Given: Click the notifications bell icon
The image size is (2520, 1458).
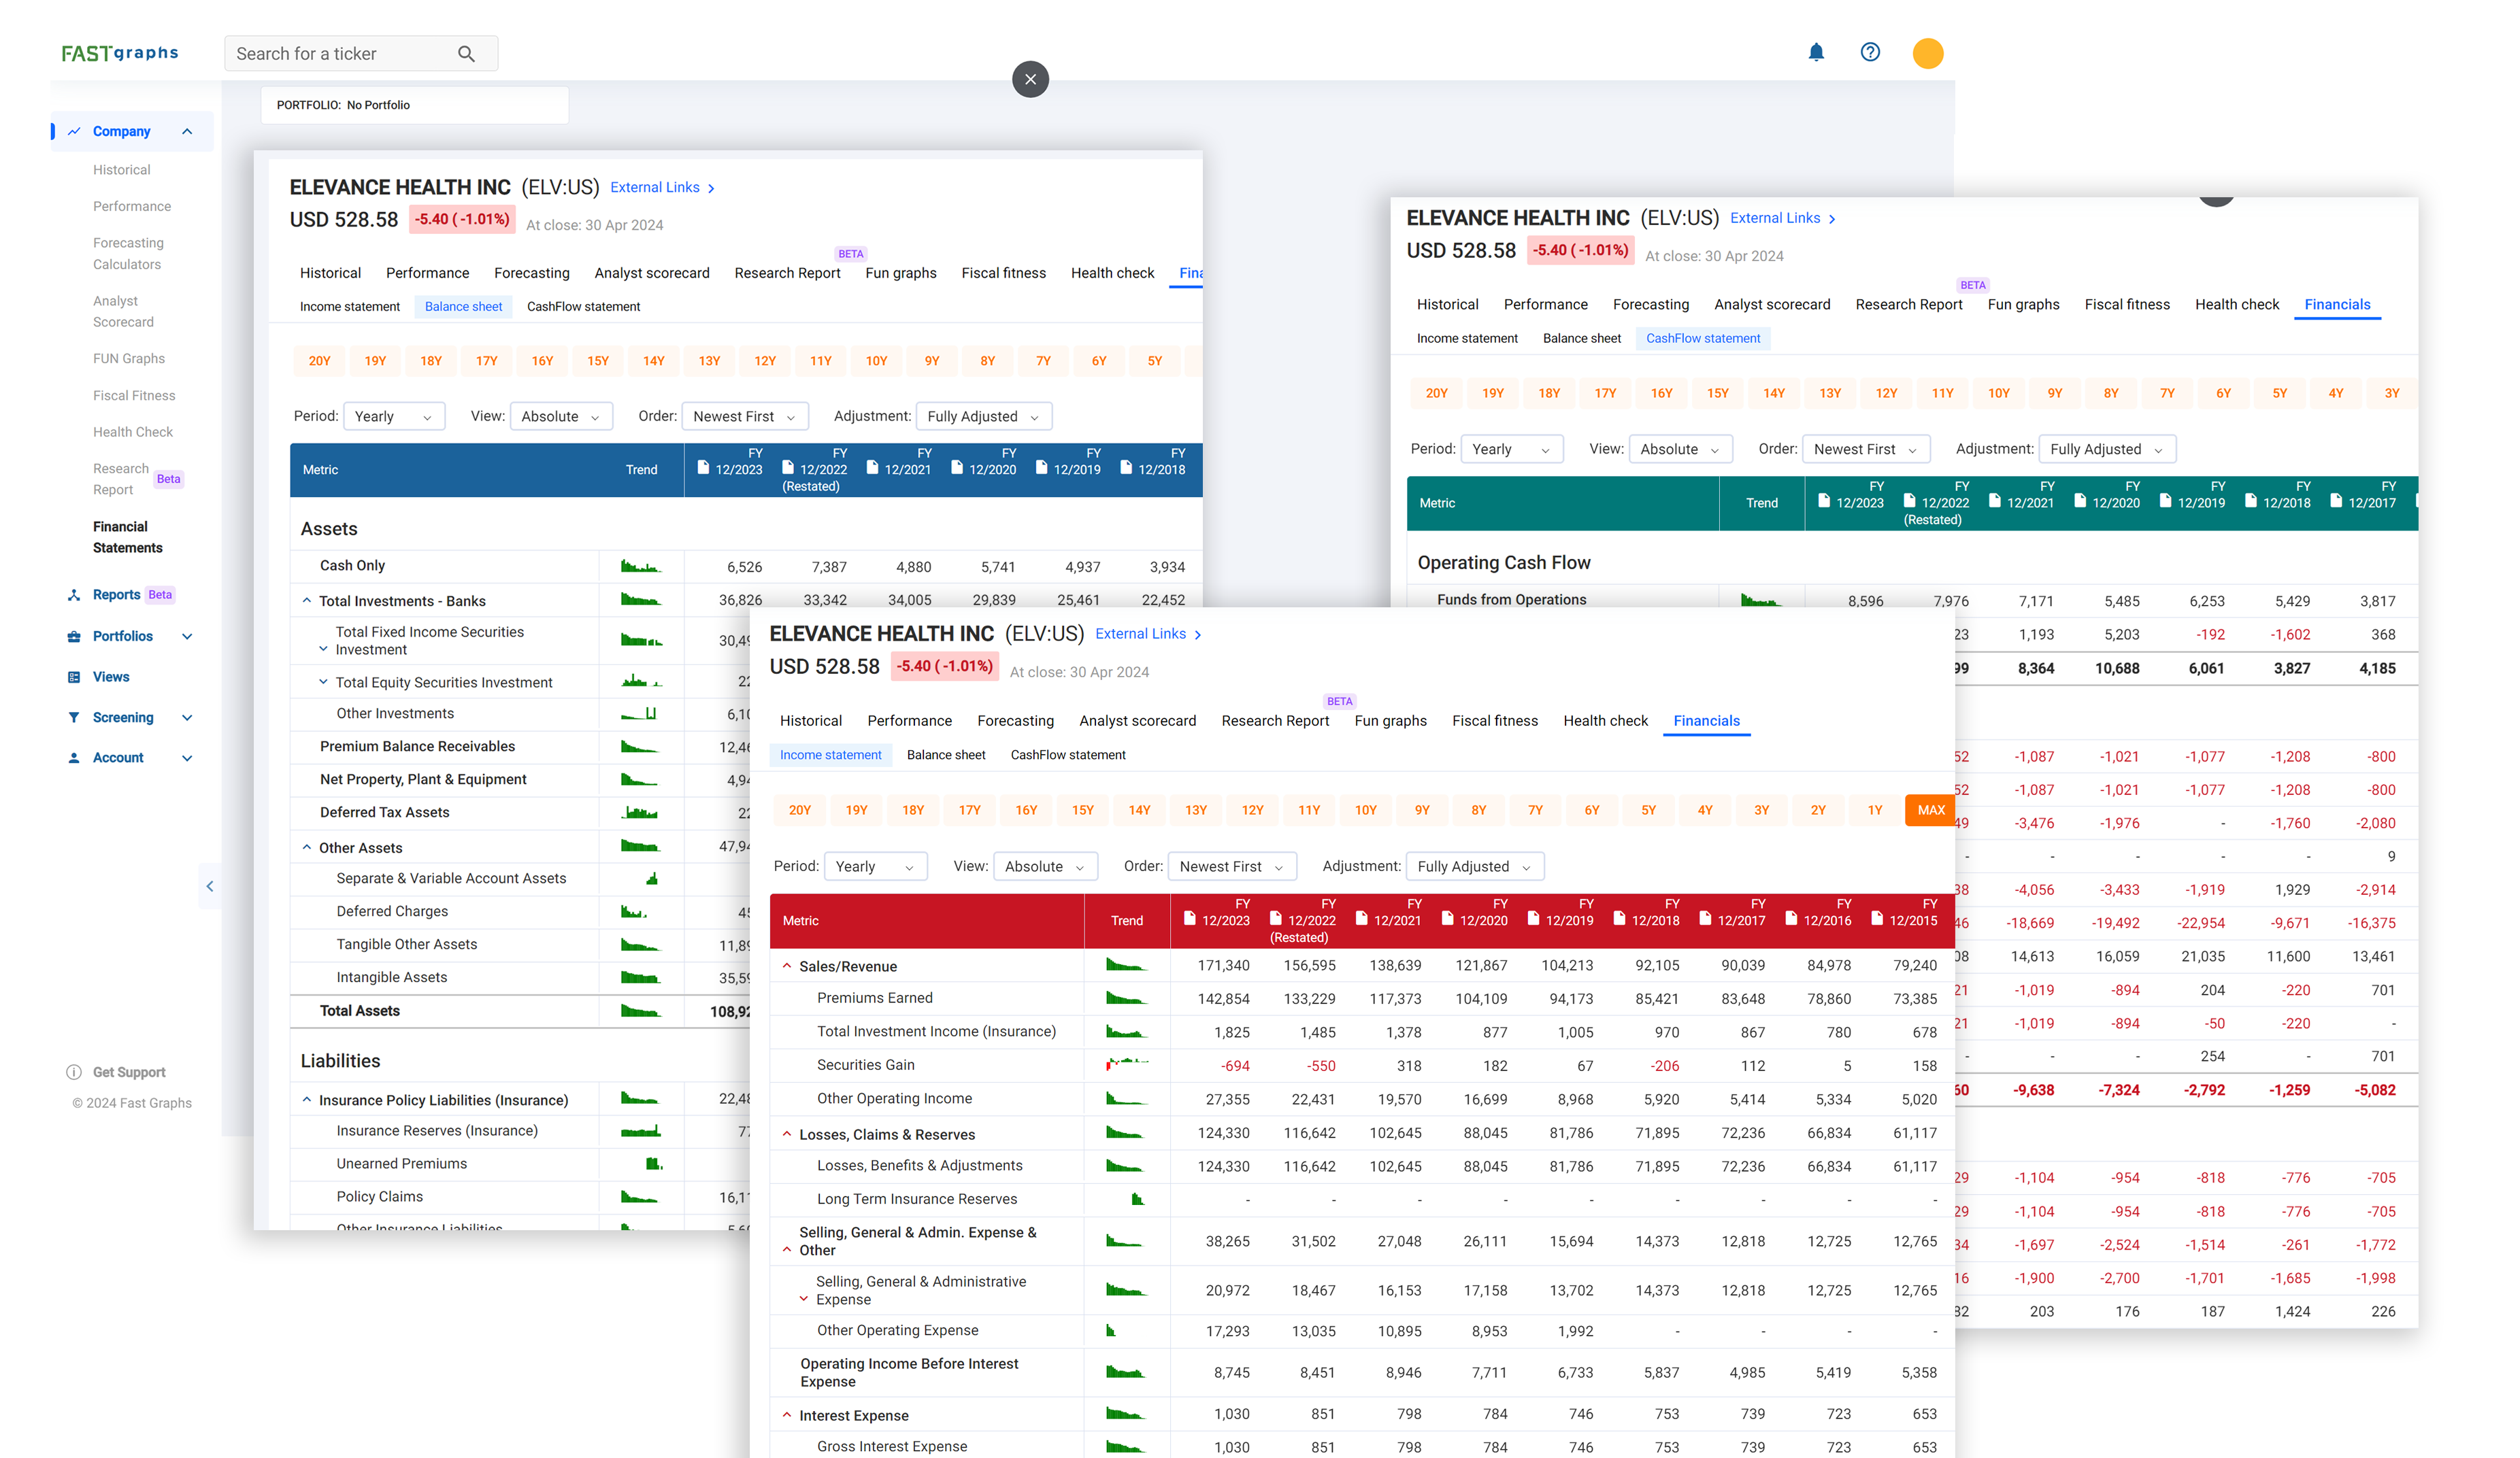Looking at the screenshot, I should [x=1816, y=52].
